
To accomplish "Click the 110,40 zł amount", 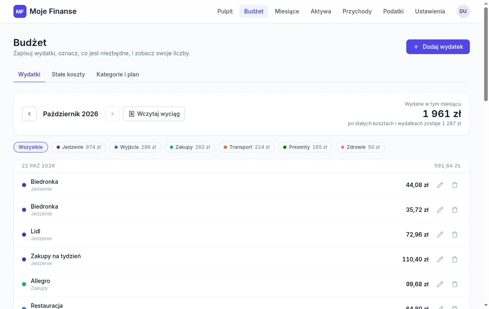I will [x=415, y=259].
